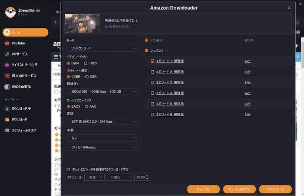
Task: Open the 毎週 schedule frequency dropdown
Action: tap(94, 177)
